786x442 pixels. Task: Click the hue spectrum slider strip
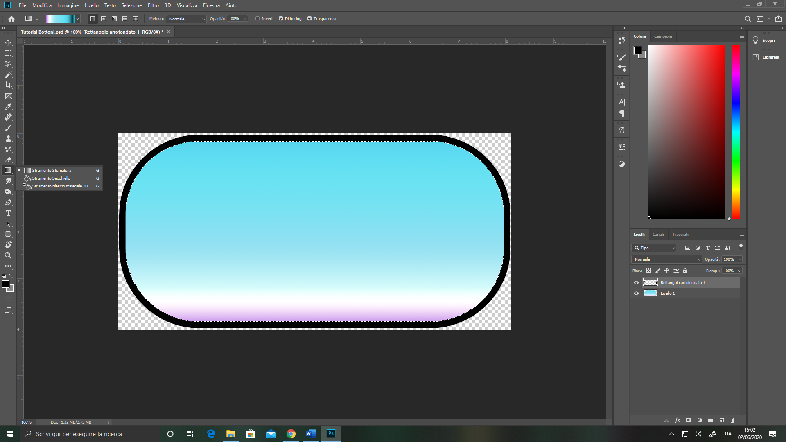click(x=736, y=132)
